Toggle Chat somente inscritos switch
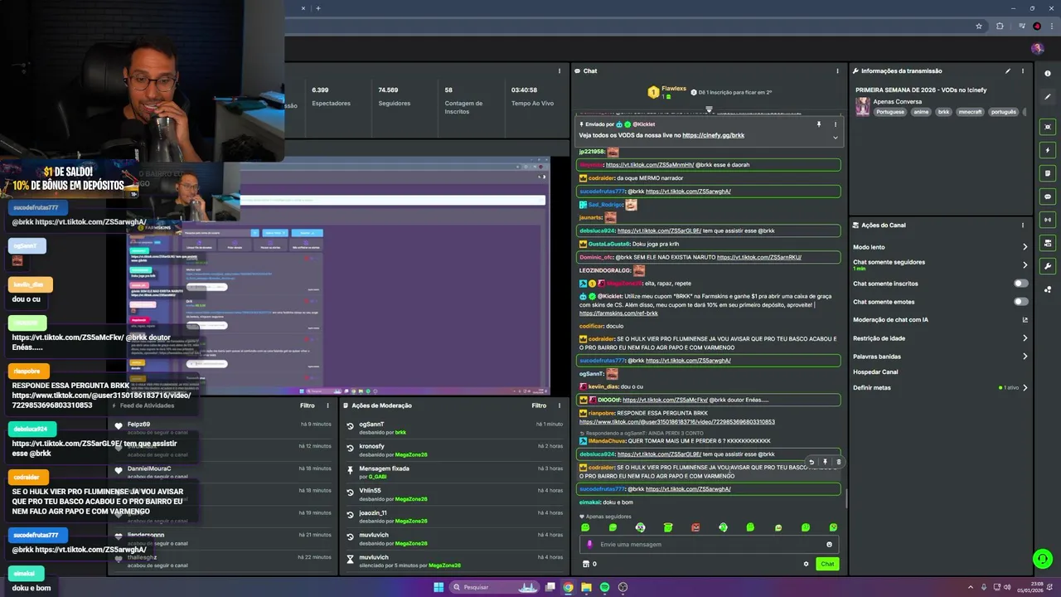1061x597 pixels. (1020, 284)
